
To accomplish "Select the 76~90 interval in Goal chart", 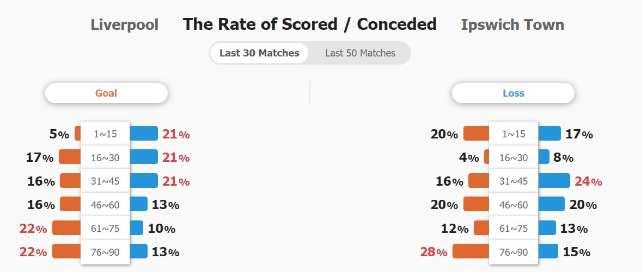I will (x=105, y=252).
